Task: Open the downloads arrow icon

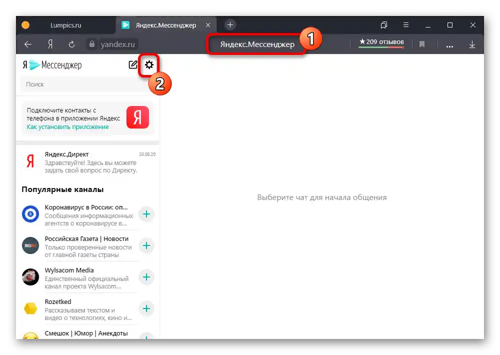Action: (472, 44)
